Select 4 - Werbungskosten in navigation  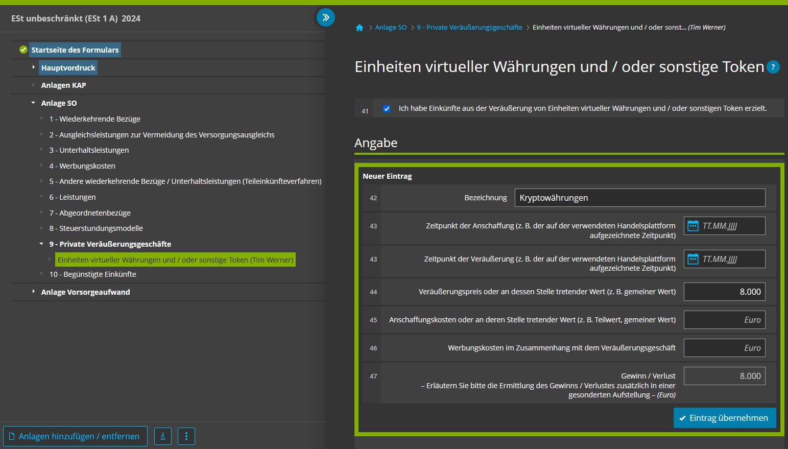click(82, 166)
